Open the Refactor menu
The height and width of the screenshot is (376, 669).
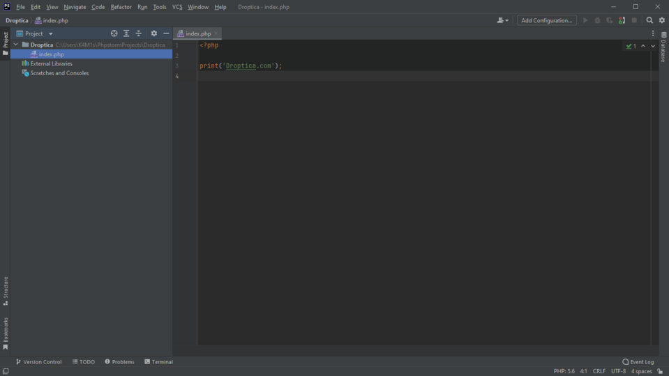[x=121, y=7]
